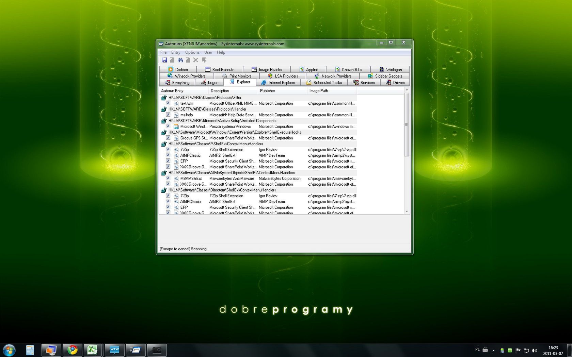Screen dimensions: 572x357
Task: Switch to the Internet Explorer tab
Action: coord(278,82)
